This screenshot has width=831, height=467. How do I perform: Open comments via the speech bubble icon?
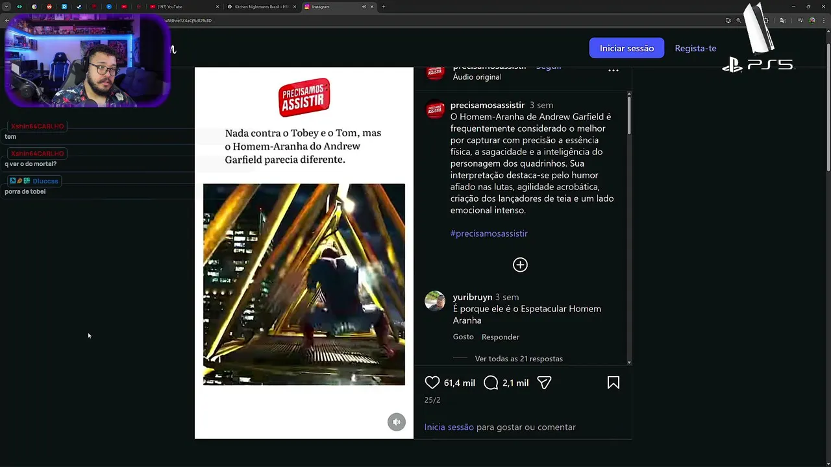(x=491, y=383)
